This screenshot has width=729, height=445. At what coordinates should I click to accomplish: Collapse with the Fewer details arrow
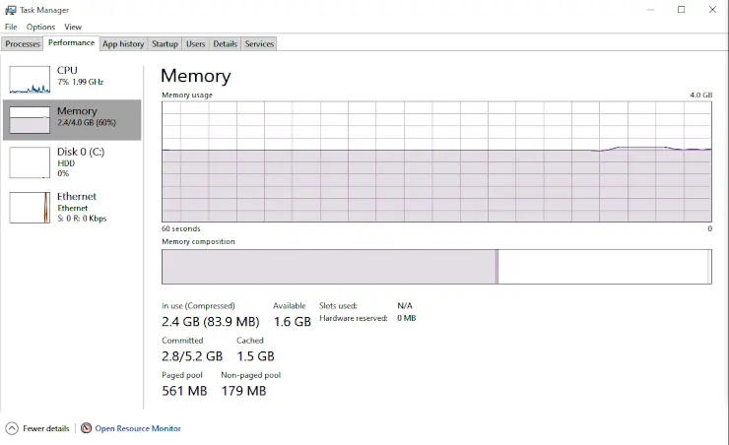(12, 428)
